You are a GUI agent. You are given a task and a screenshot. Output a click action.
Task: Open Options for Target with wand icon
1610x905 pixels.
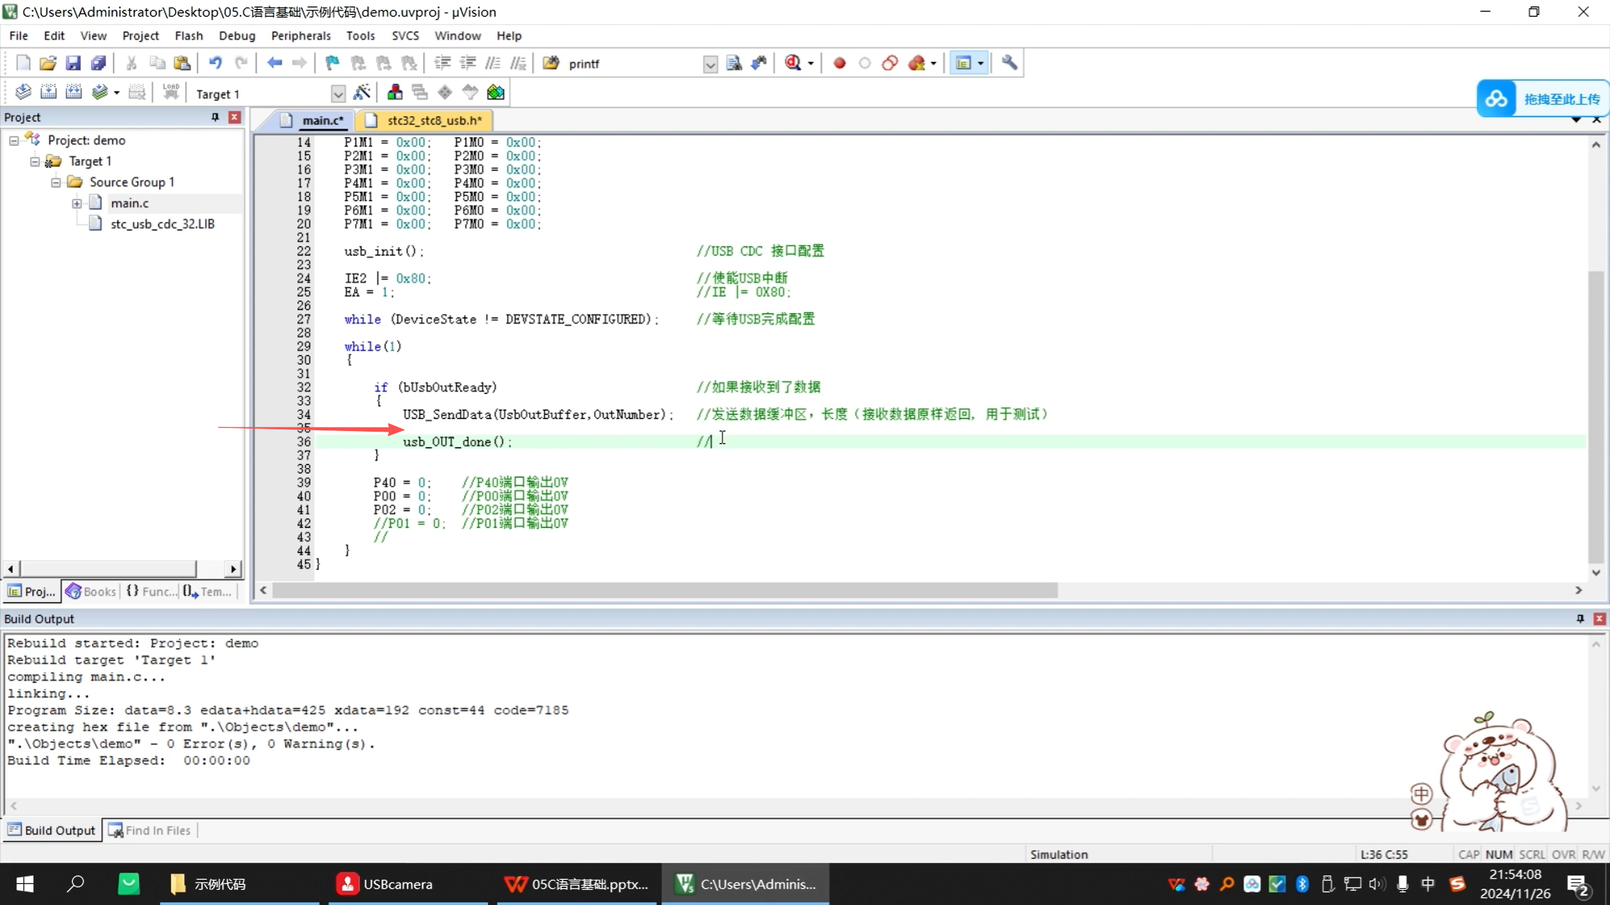363,92
